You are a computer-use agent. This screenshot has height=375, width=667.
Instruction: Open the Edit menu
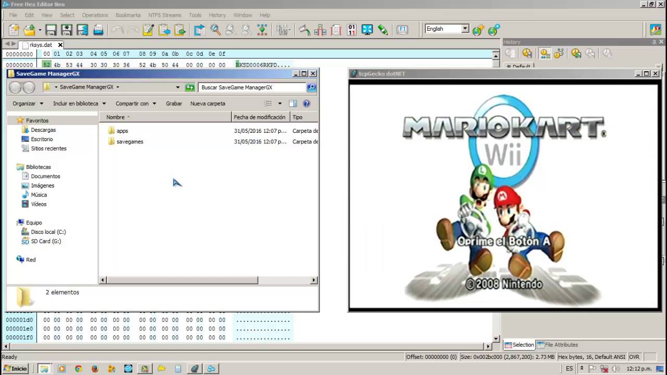29,15
